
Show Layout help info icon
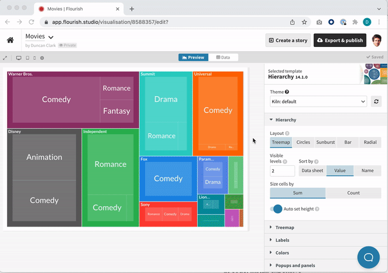(287, 133)
